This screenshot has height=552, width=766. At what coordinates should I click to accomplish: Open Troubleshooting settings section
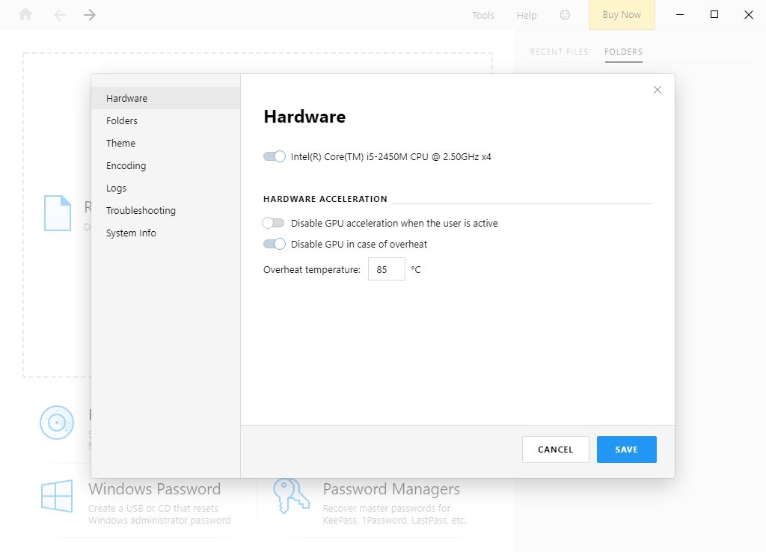pyautogui.click(x=165, y=210)
